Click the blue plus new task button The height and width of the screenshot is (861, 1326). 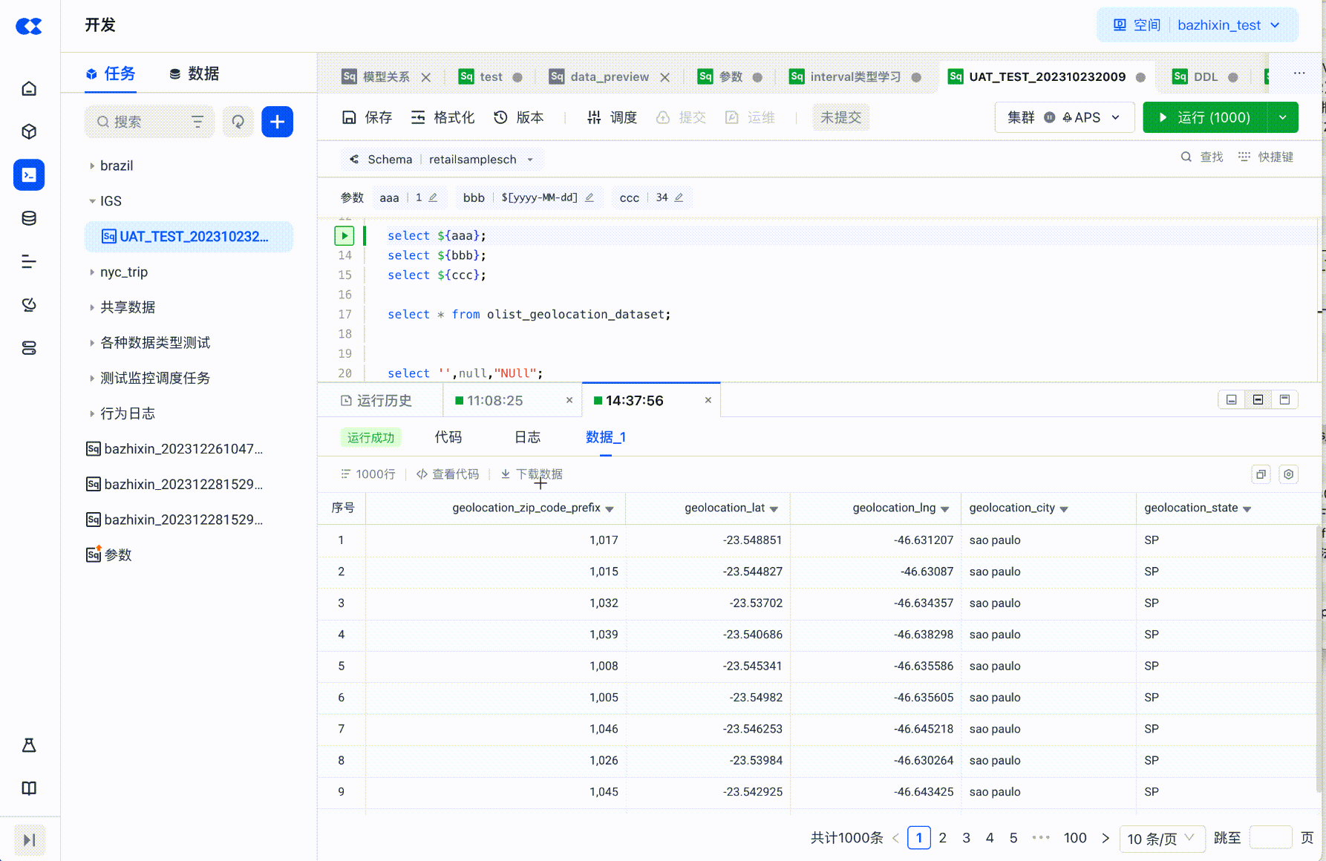click(277, 122)
